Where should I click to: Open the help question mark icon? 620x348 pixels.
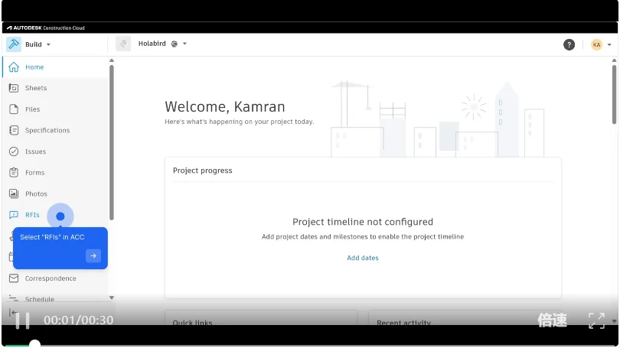pos(569,44)
